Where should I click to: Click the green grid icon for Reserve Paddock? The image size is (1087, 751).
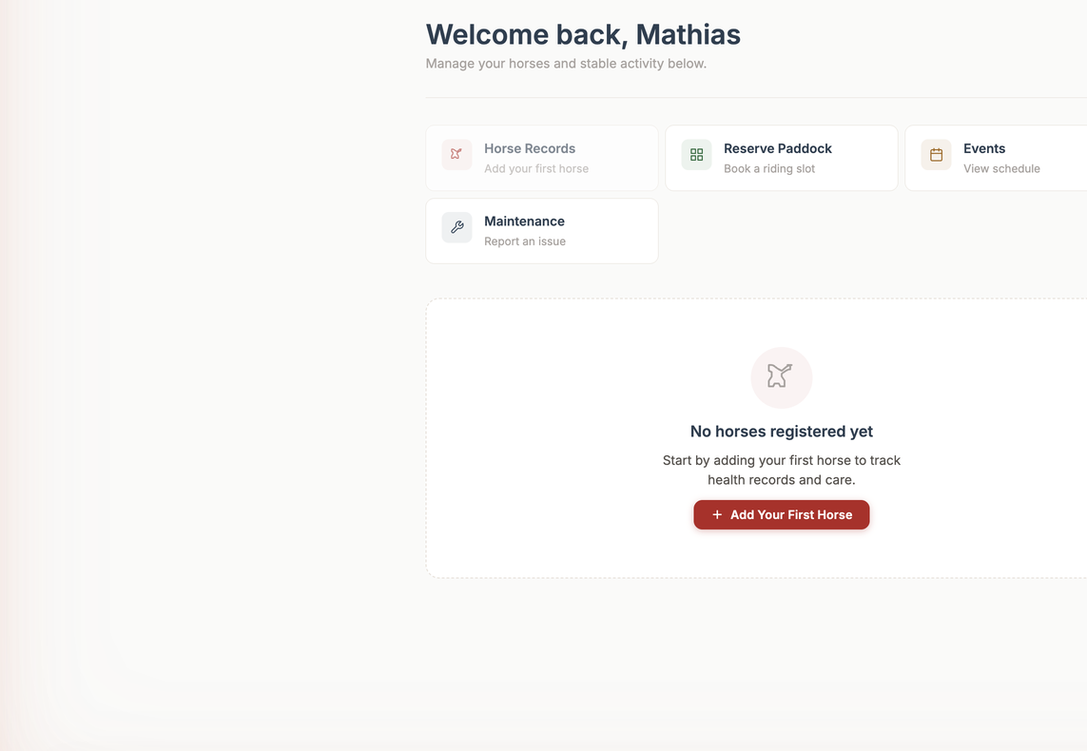(x=697, y=155)
